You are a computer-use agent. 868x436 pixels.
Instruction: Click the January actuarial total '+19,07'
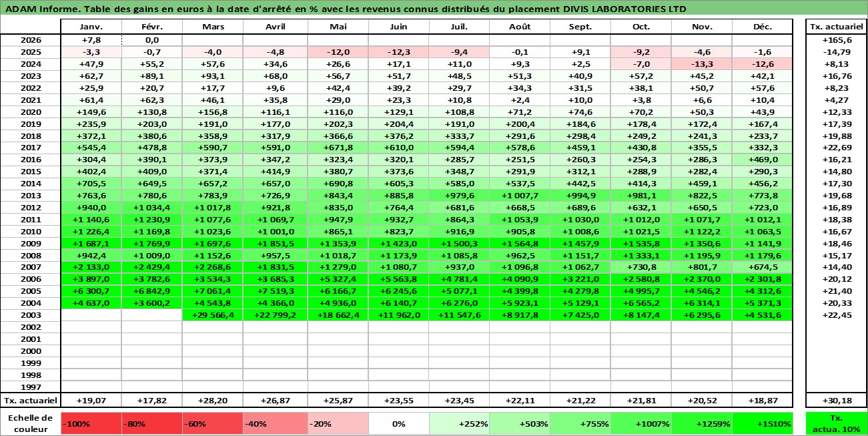tap(91, 401)
